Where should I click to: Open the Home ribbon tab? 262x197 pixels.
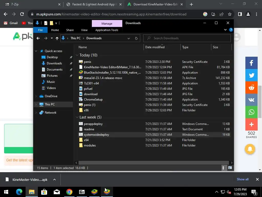[x=55, y=30]
